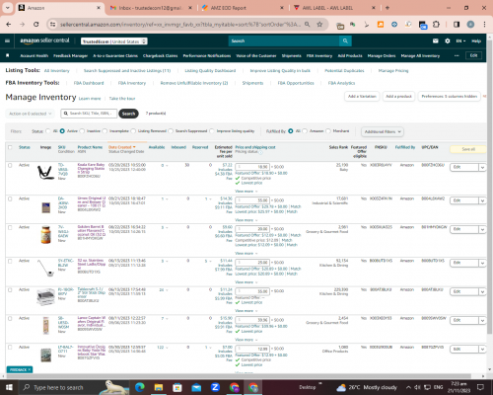Screen dimensions: 493x395
Task: Switch to the Inbox Gmail tab
Action: pyautogui.click(x=151, y=8)
